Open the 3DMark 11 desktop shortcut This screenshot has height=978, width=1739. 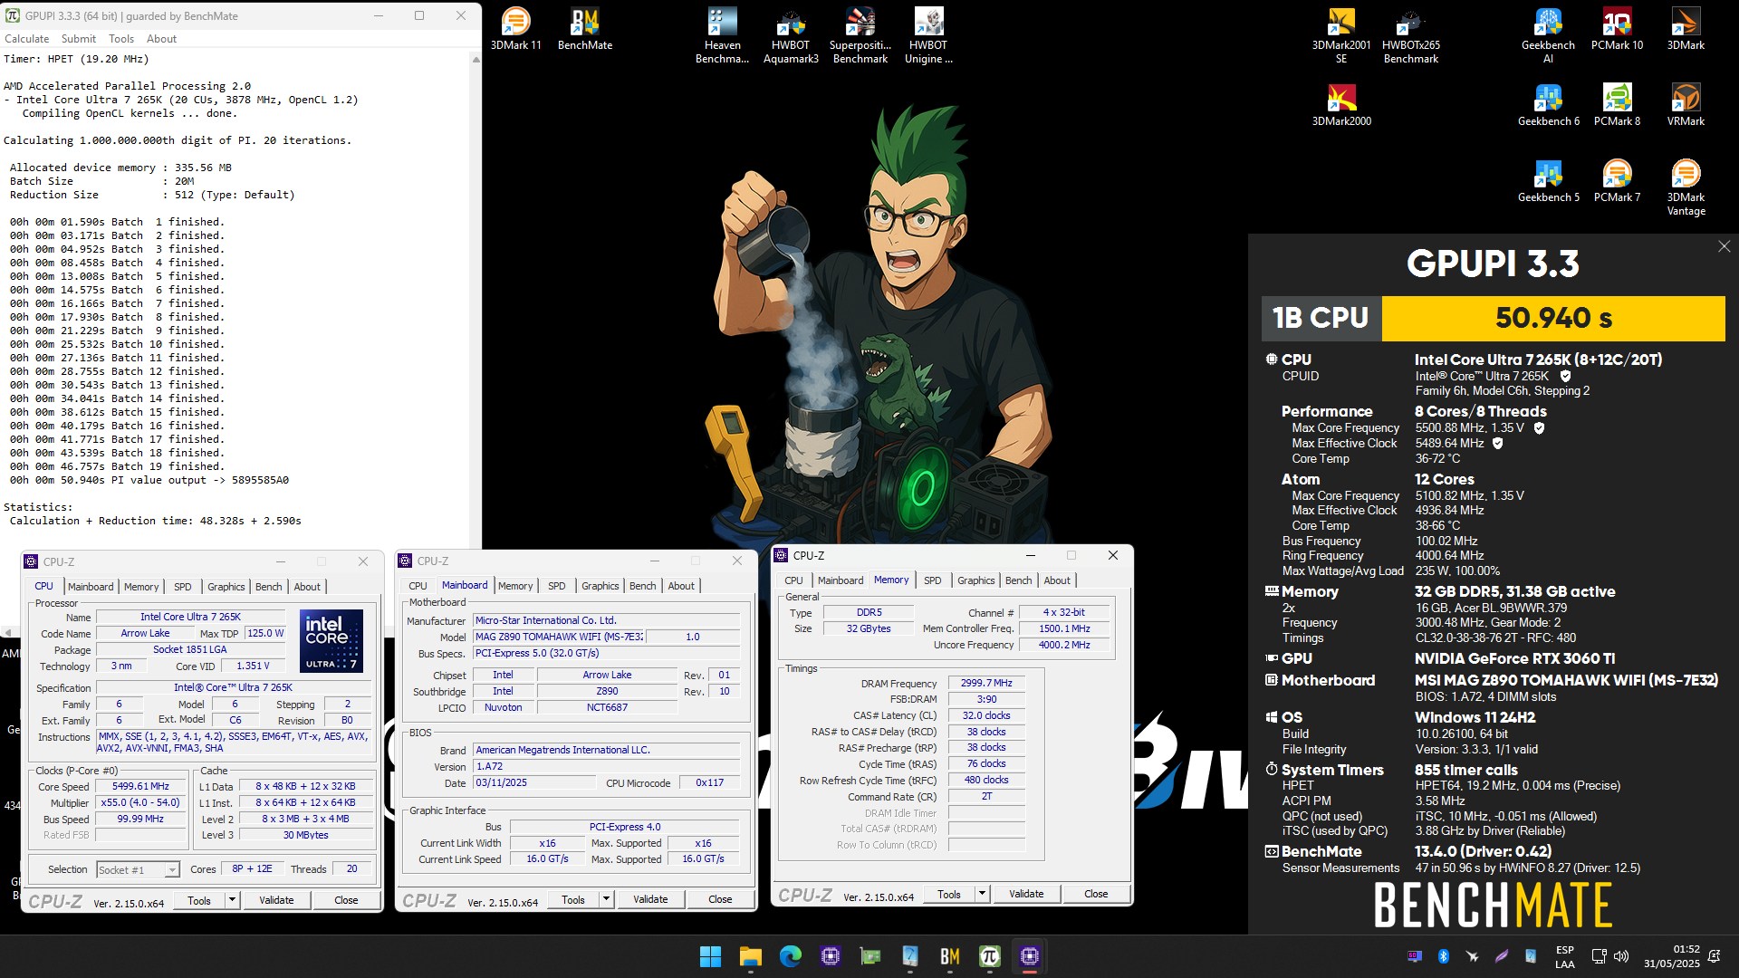click(x=515, y=29)
